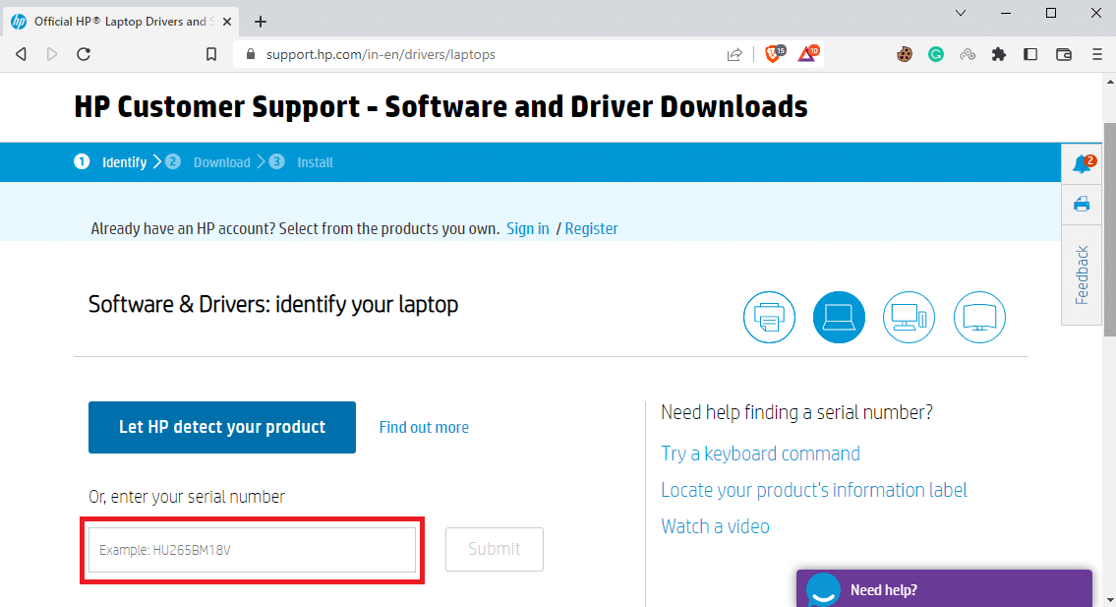This screenshot has height=607, width=1116.
Task: Select the printer product category icon
Action: coord(769,317)
